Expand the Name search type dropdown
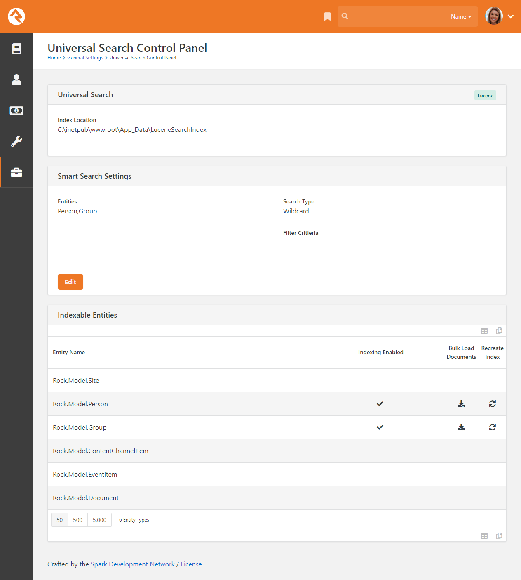Image resolution: width=521 pixels, height=580 pixels. pos(461,16)
